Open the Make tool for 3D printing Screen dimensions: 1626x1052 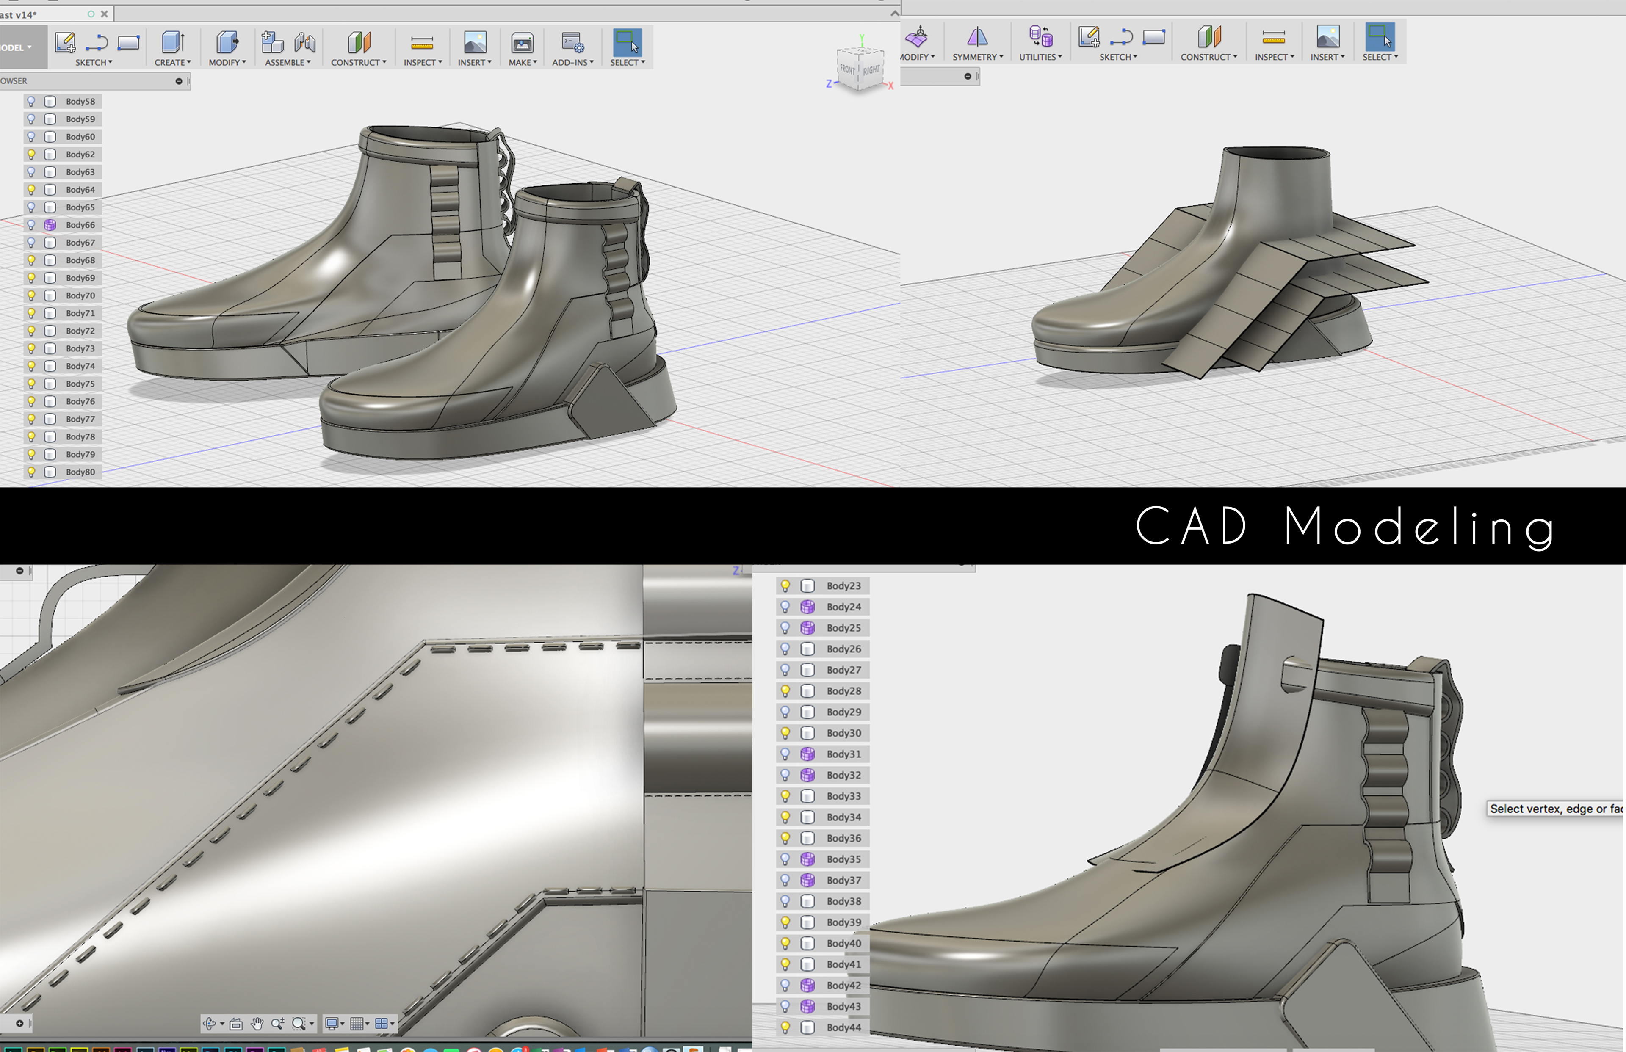(522, 42)
